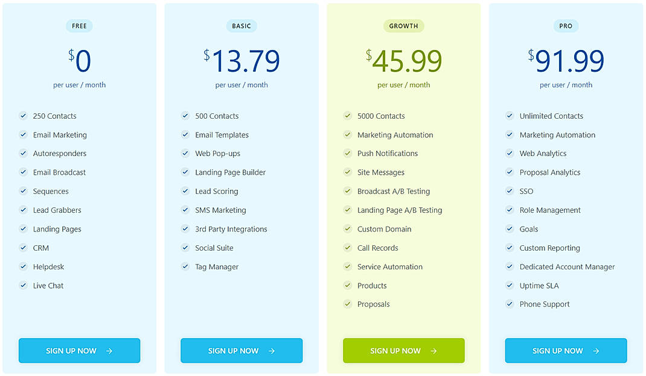The width and height of the screenshot is (646, 376).
Task: Select the GROWTH plan badge
Action: pos(403,26)
